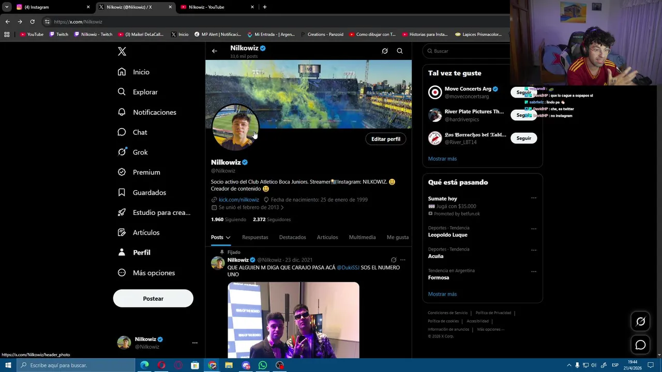Open WhatsApp from the taskbar
Screen dimensions: 662x372
(x=263, y=365)
